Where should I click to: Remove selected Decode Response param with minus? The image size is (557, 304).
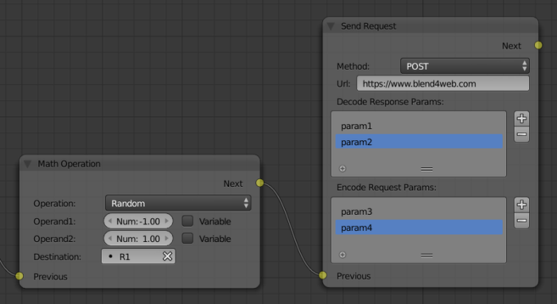point(521,134)
